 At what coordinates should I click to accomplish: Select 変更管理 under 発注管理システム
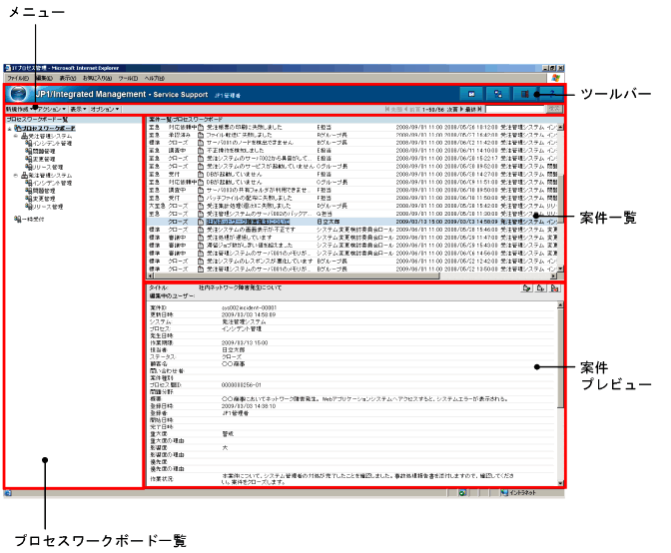44,199
